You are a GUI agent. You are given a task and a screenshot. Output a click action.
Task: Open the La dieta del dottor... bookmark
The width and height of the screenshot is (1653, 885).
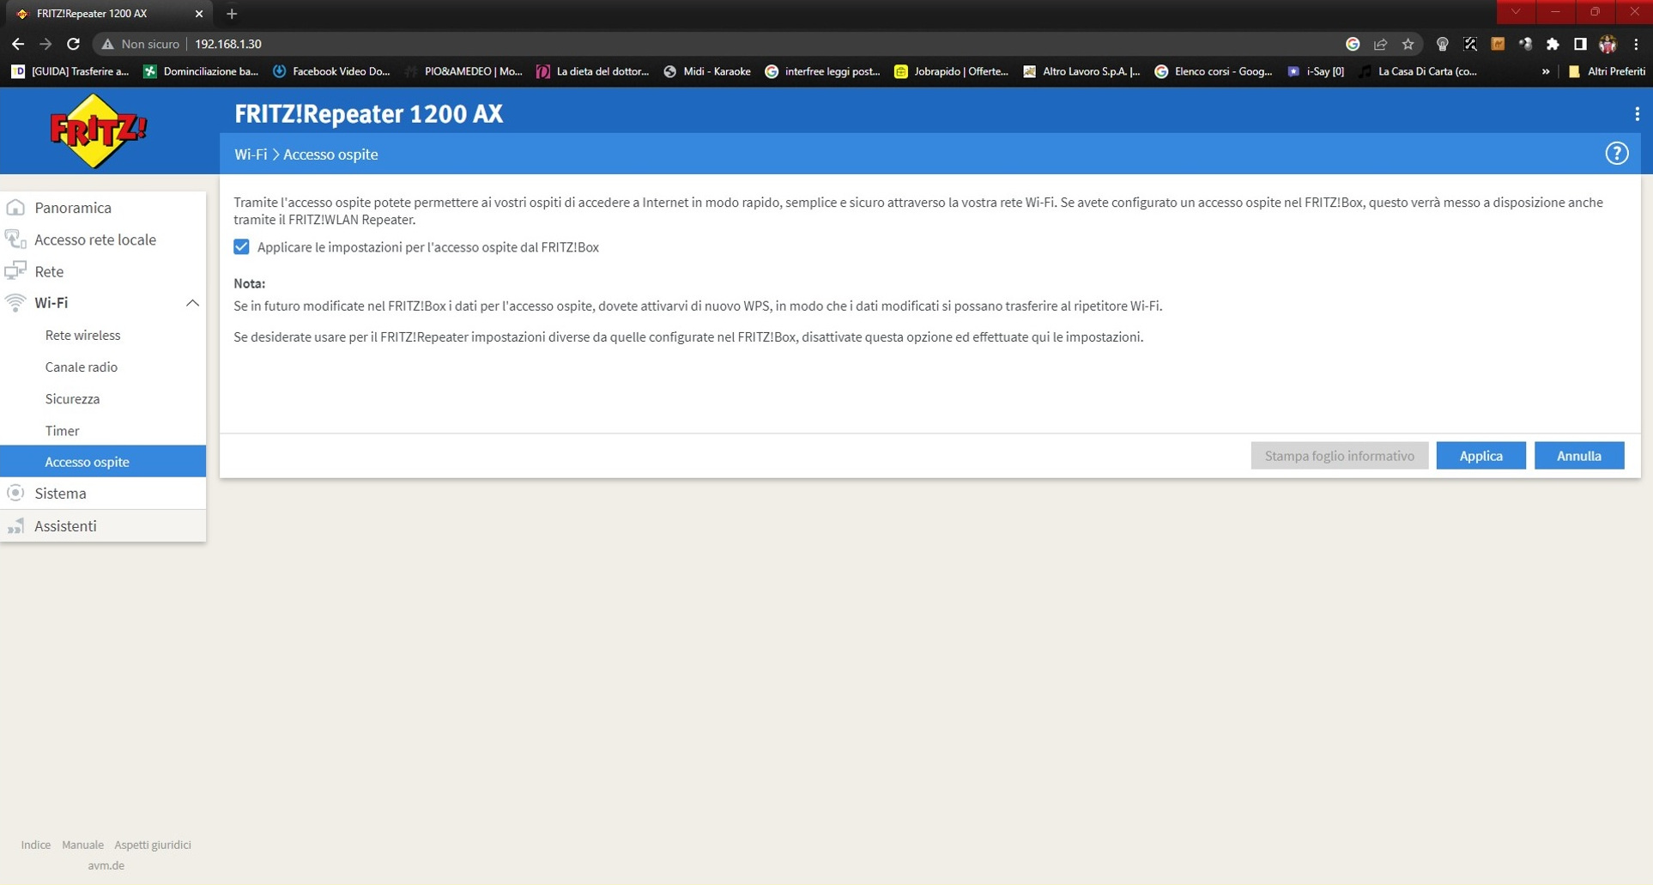click(x=593, y=71)
